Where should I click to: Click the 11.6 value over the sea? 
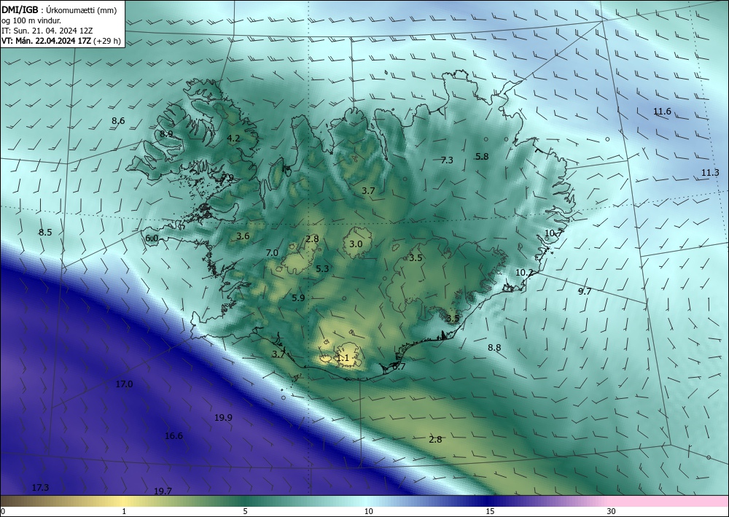click(662, 112)
